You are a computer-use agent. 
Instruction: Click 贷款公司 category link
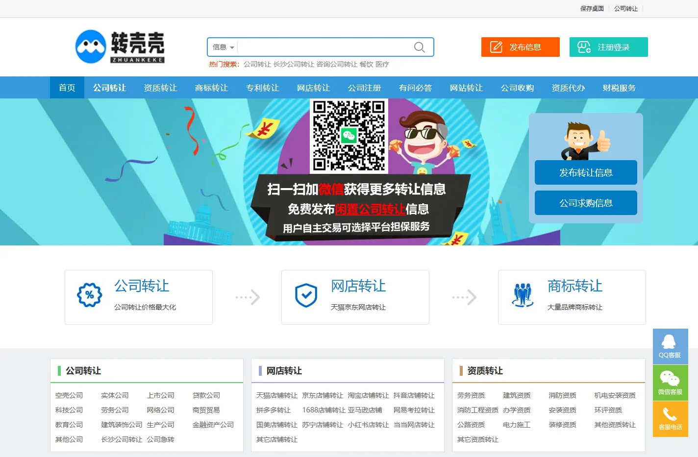pos(206,395)
